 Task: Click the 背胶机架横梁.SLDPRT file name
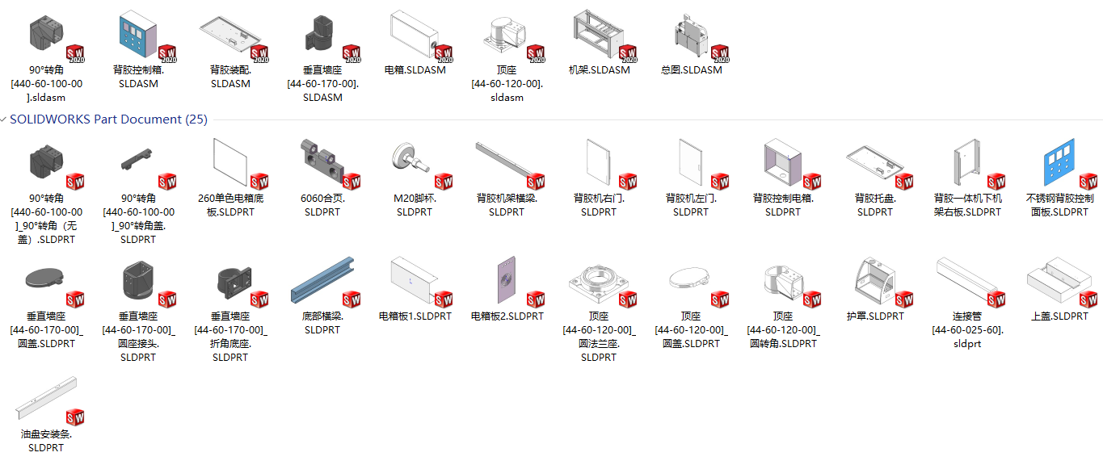(507, 205)
